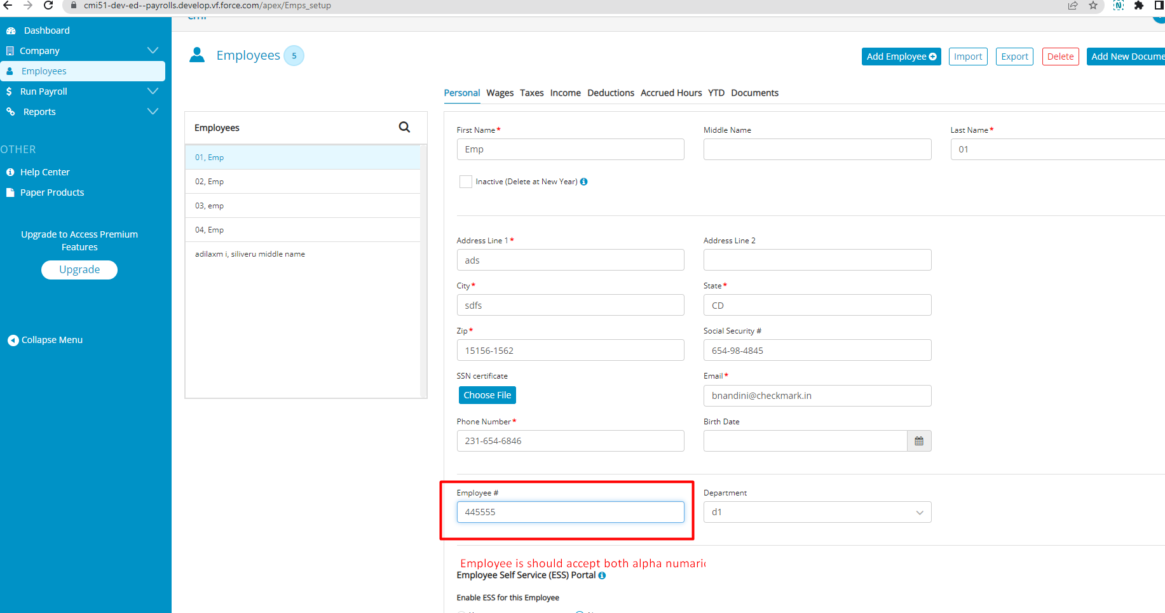The height and width of the screenshot is (613, 1165).
Task: Open the Birth Date calendar picker
Action: click(919, 441)
